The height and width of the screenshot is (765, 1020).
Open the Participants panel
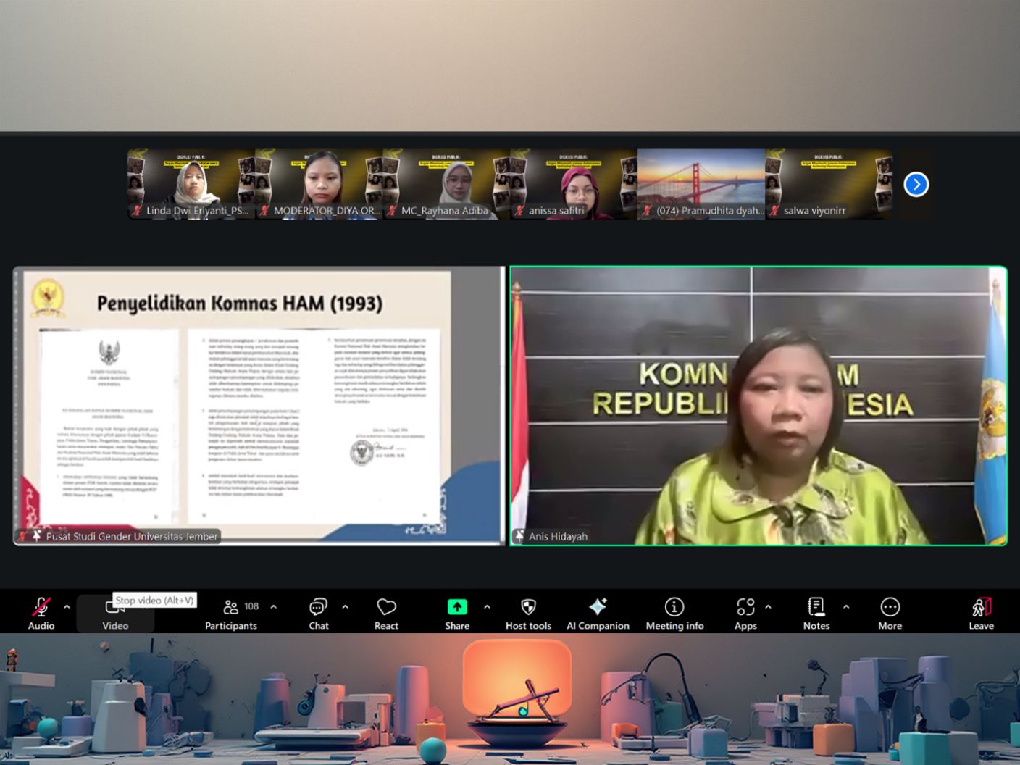(x=230, y=613)
